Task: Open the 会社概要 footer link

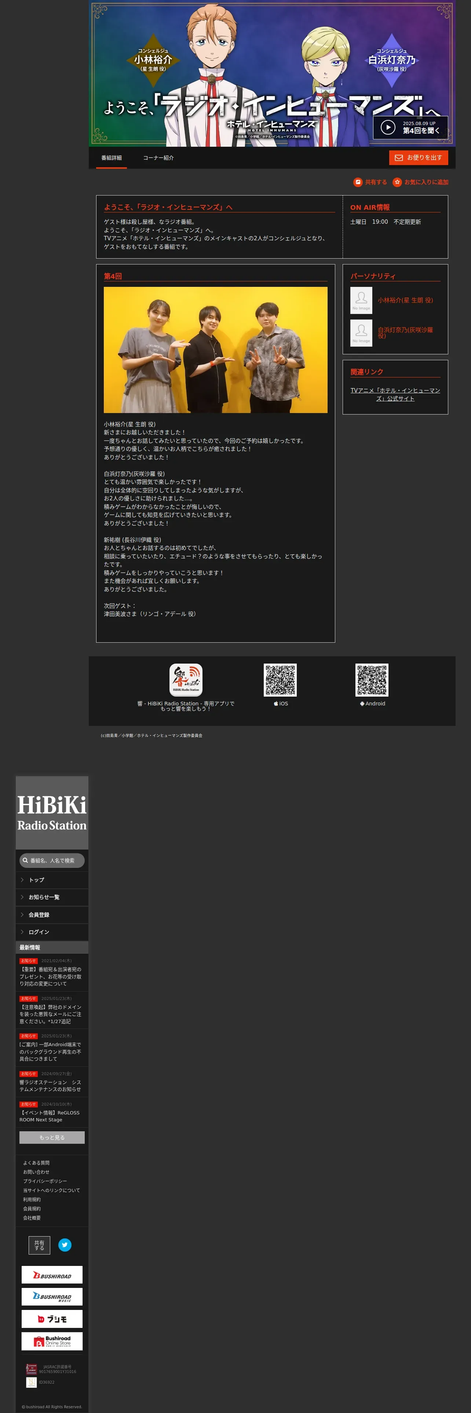Action: coord(32,1218)
